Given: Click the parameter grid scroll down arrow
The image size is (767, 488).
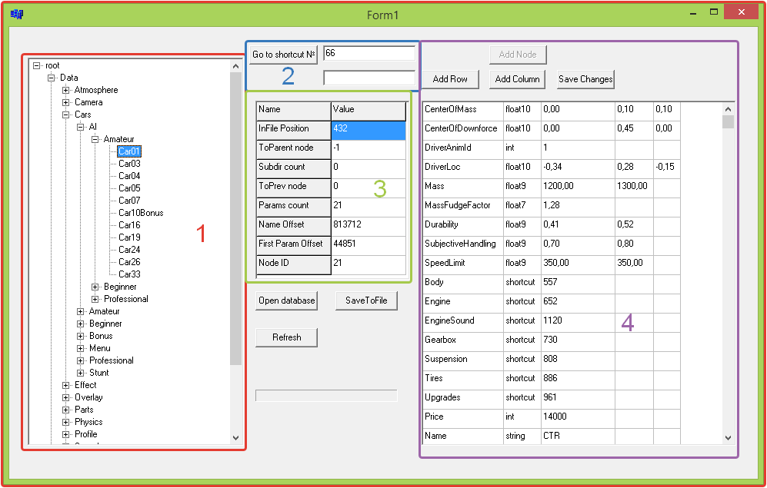Looking at the screenshot, I should coord(728,438).
